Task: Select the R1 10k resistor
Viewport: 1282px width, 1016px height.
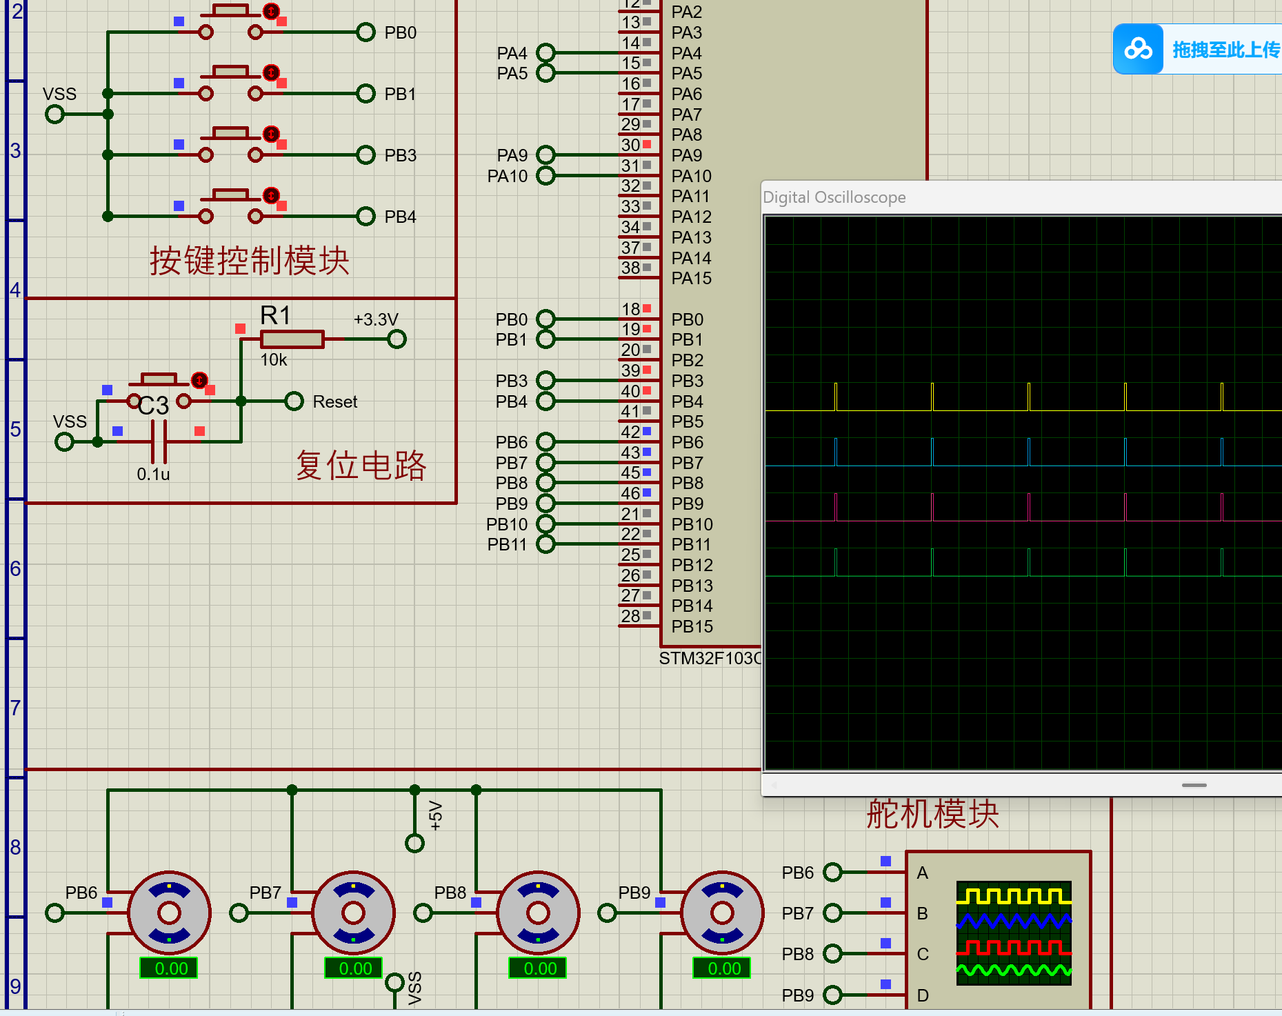Action: (x=292, y=339)
